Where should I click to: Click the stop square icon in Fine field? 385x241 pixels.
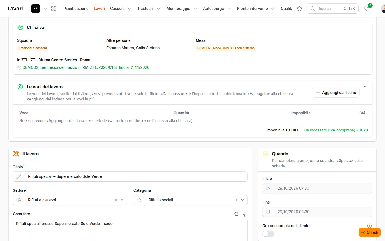point(268,212)
